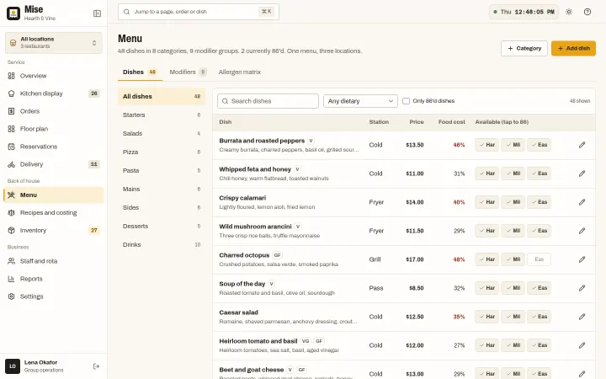Toggle Mil availability for Whipped feta and honey

pyautogui.click(x=513, y=173)
